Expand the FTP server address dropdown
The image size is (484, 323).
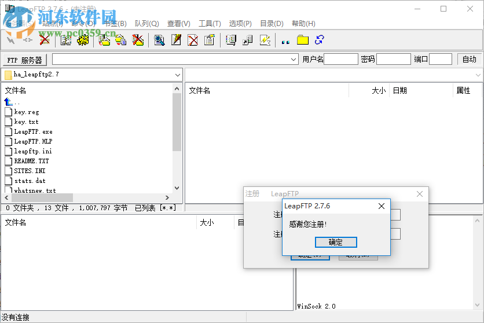[294, 59]
